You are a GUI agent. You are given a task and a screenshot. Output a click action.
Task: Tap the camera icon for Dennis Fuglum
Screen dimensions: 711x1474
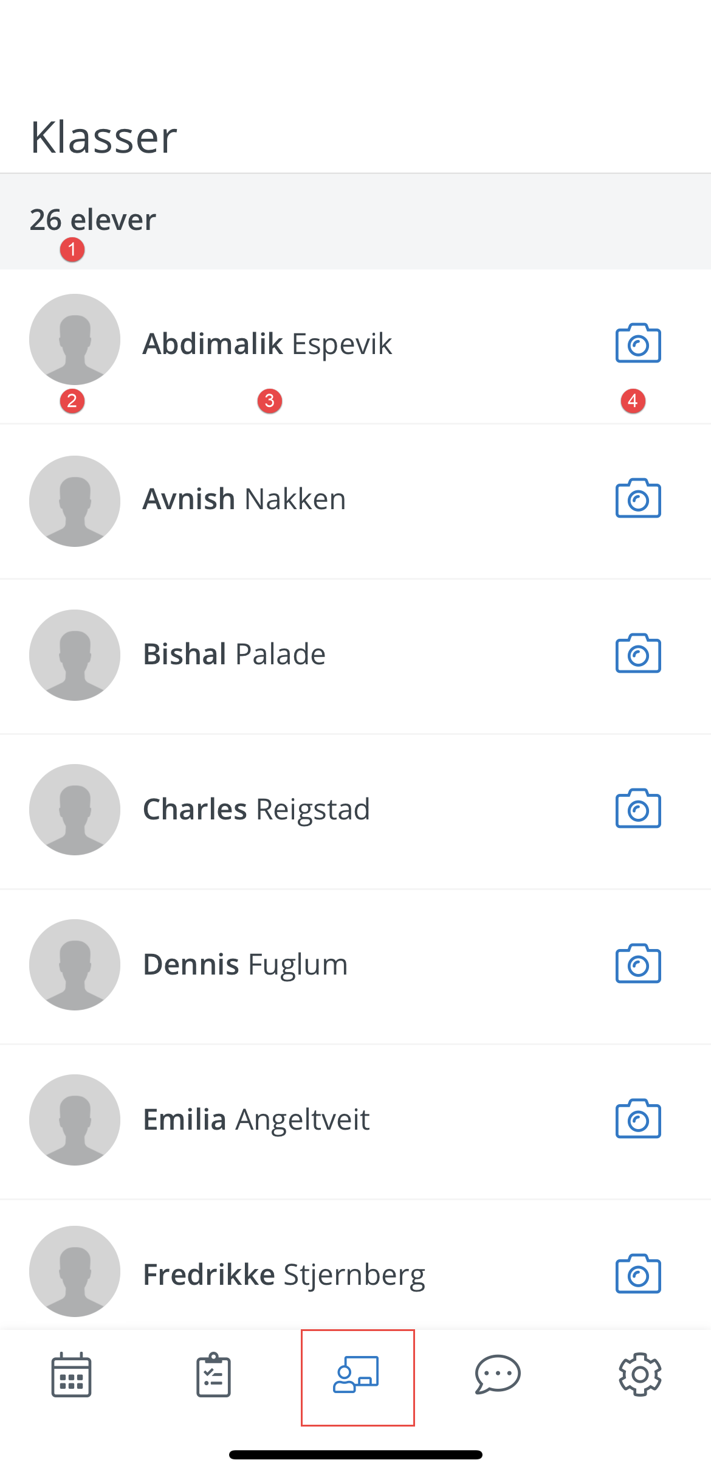click(x=638, y=964)
